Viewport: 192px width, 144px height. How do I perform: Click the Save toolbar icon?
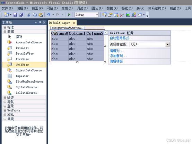15,15
